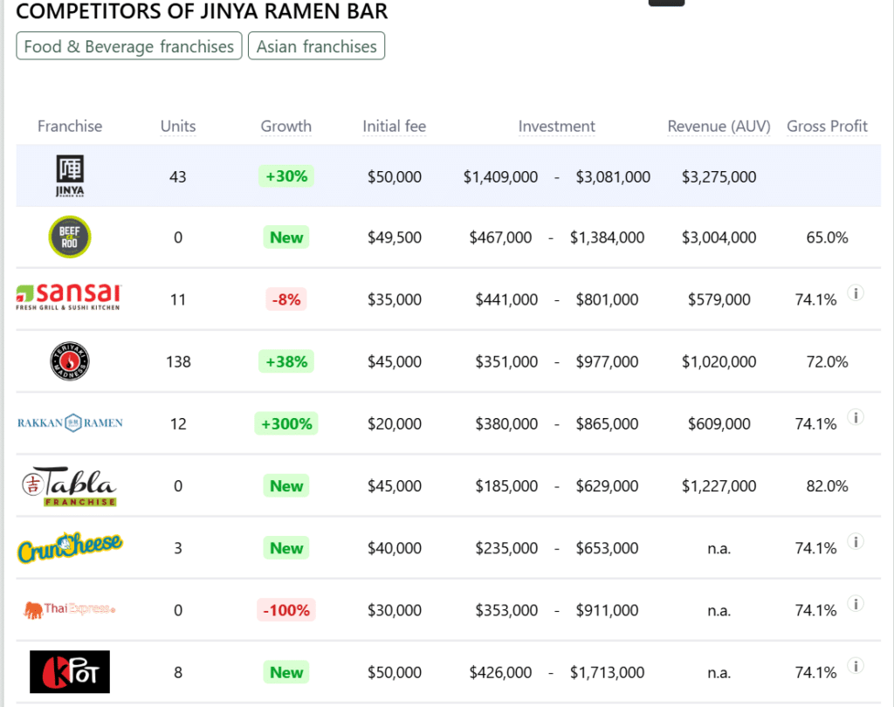Click the -100% growth badge

[x=286, y=610]
